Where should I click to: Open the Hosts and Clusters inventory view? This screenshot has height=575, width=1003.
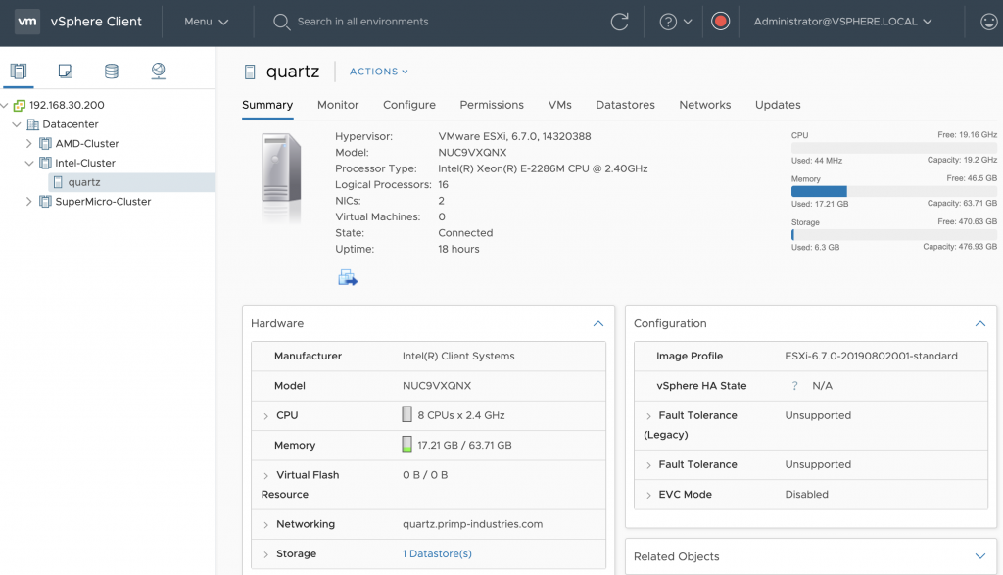pyautogui.click(x=19, y=71)
